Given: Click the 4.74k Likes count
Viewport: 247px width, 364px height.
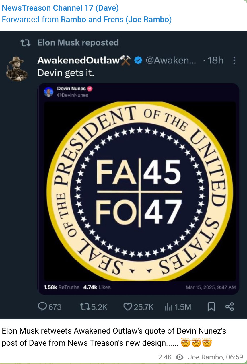Looking at the screenshot, I should (x=97, y=287).
